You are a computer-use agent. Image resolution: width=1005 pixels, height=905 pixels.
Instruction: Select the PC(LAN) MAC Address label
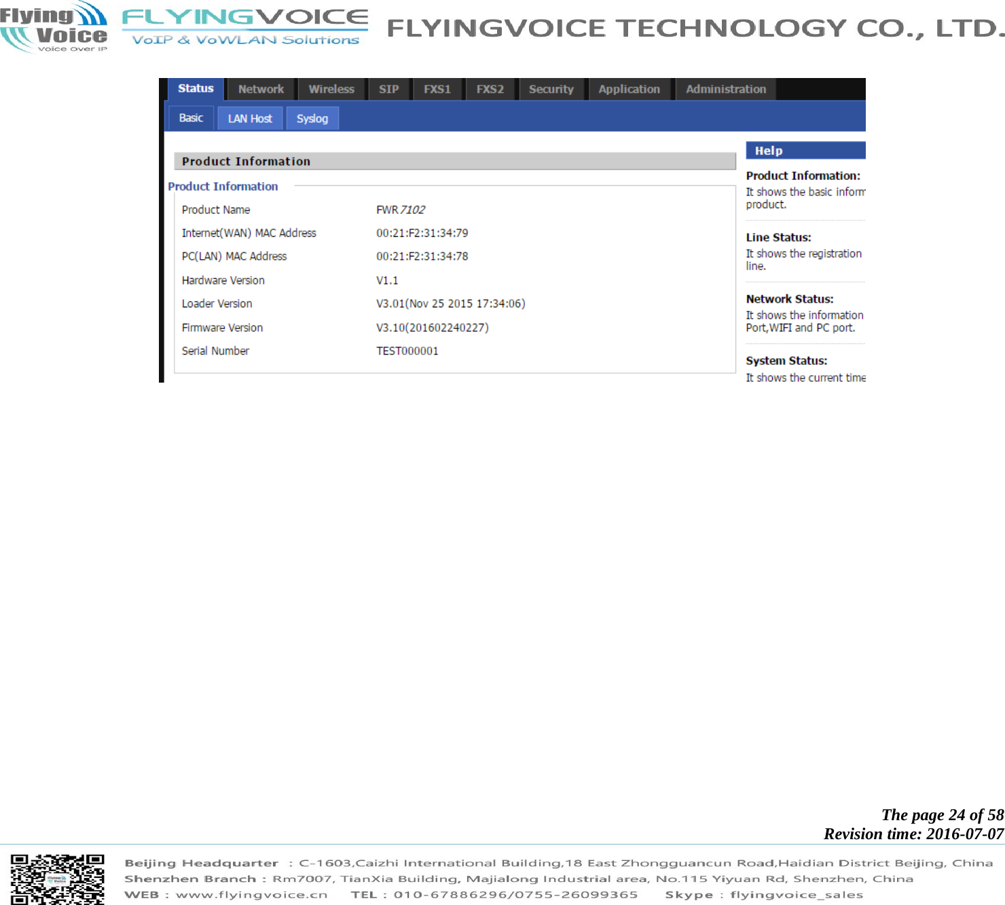tap(234, 256)
